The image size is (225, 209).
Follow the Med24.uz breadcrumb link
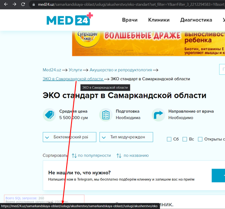pos(52,70)
